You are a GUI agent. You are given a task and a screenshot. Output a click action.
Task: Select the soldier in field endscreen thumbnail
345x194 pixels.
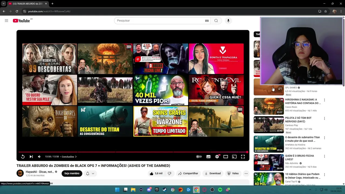105,90
